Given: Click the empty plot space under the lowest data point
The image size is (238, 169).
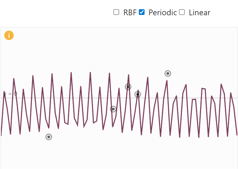Looking at the screenshot, I should coord(49,156).
